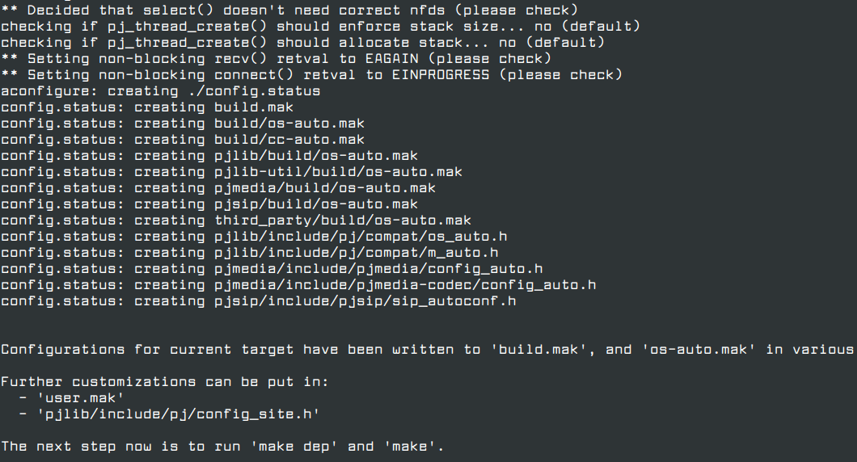The image size is (857, 462).
Task: Click the path 'pjlib/include/pj/compat/os_auto.h'
Action: [361, 236]
